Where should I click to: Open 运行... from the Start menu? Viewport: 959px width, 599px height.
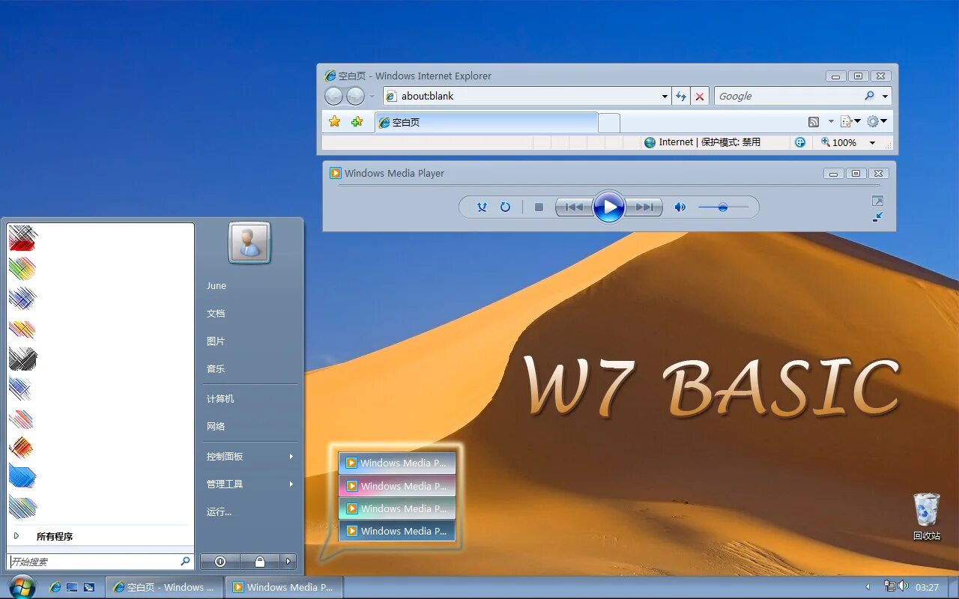click(x=220, y=511)
